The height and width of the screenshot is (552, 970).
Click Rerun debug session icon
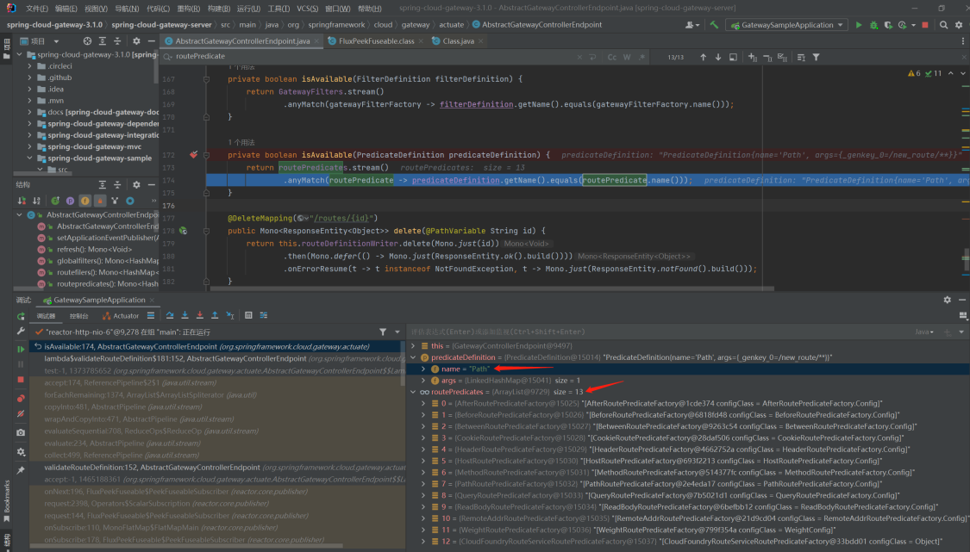21,316
